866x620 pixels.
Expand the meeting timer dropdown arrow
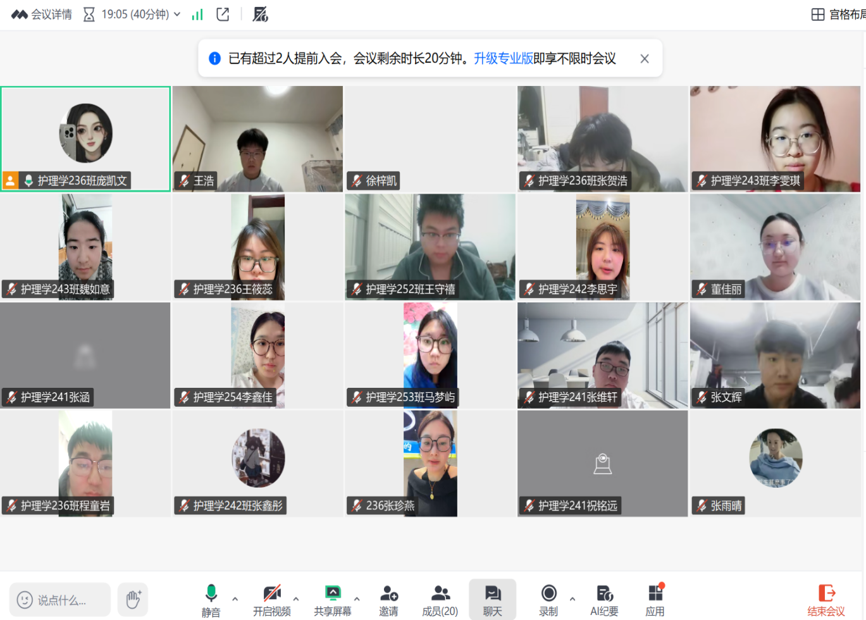pyautogui.click(x=177, y=15)
